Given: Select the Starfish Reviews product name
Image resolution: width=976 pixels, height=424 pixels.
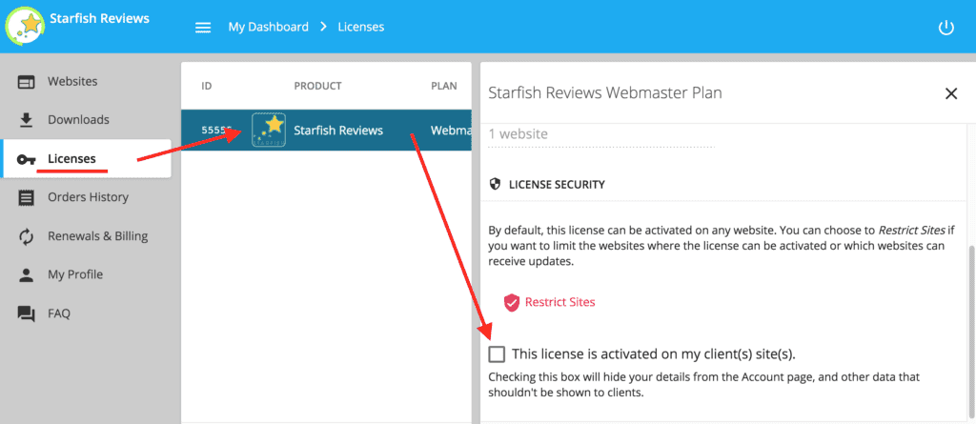Looking at the screenshot, I should pyautogui.click(x=338, y=131).
